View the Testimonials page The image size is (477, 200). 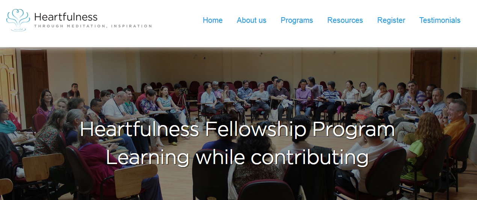pyautogui.click(x=439, y=20)
